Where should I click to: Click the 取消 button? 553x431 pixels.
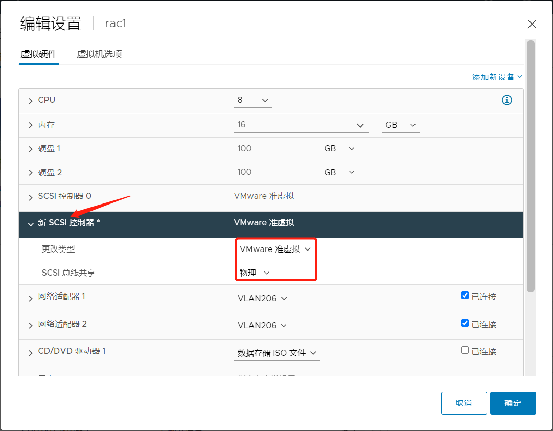464,403
